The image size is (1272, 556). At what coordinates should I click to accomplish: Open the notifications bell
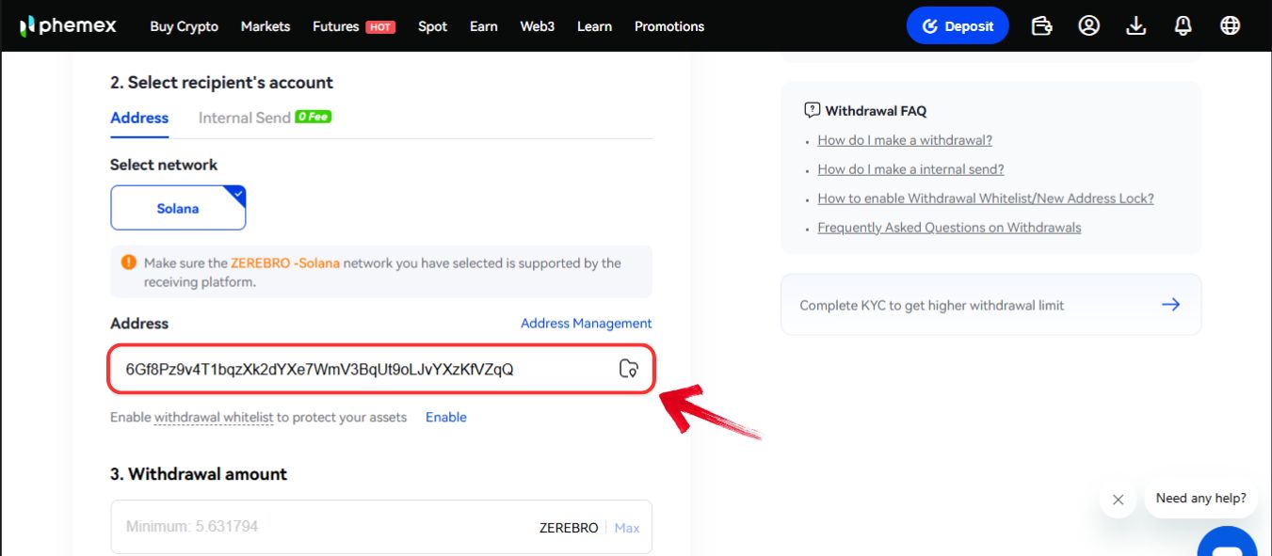tap(1183, 25)
